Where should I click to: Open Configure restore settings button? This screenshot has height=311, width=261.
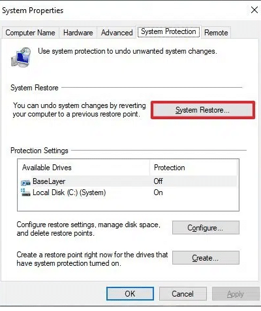tap(206, 228)
